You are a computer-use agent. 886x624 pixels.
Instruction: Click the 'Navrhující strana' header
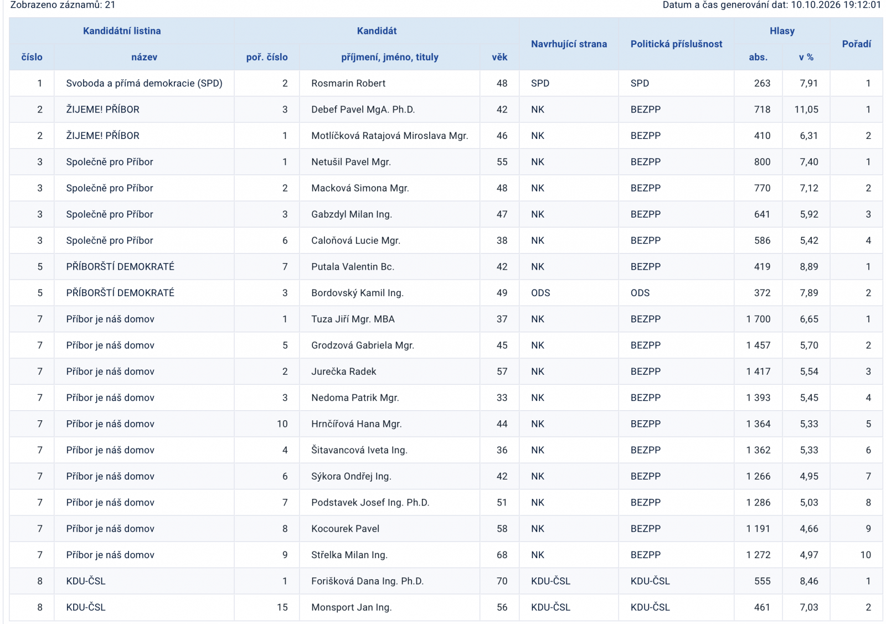[x=569, y=44]
